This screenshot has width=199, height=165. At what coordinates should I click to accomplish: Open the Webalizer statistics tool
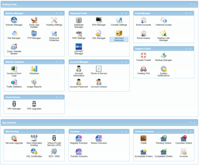(x=34, y=70)
